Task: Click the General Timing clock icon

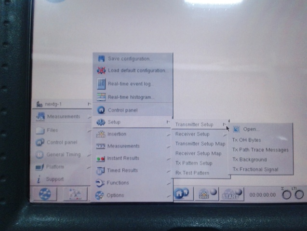Action: coord(40,155)
